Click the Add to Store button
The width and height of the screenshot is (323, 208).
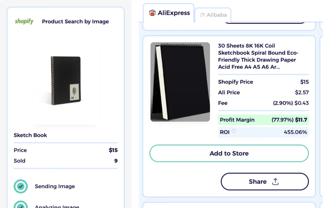pos(229,153)
